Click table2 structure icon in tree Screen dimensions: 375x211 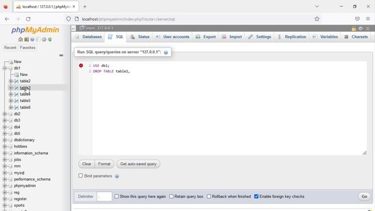pyautogui.click(x=16, y=81)
